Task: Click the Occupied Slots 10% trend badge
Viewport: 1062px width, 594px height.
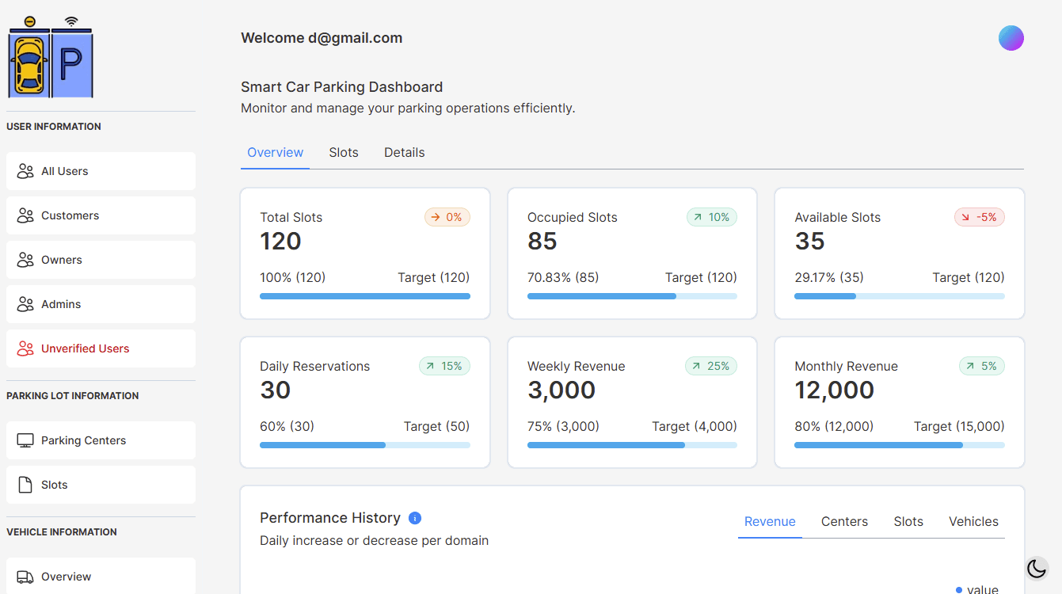Action: 711,217
